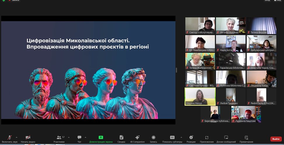Select Тетяна Жайворонок's video tile

[200, 61]
